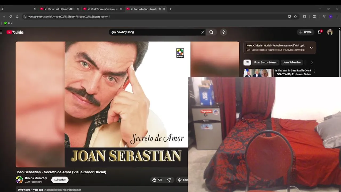Viewport: 341px width, 192px height.
Task: Start voice search with the microphone
Action: (224, 32)
